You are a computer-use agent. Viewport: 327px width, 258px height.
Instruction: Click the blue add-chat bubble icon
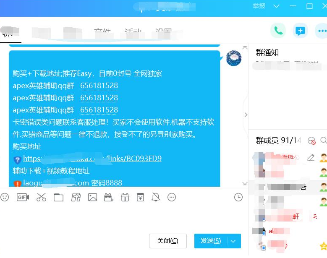click(x=300, y=31)
